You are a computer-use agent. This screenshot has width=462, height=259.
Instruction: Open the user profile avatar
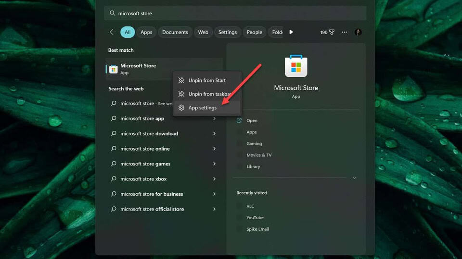[358, 32]
